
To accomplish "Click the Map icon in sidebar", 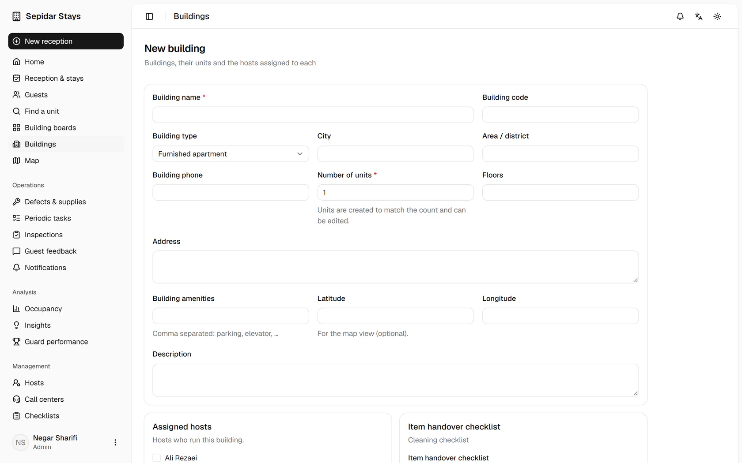I will click(16, 161).
